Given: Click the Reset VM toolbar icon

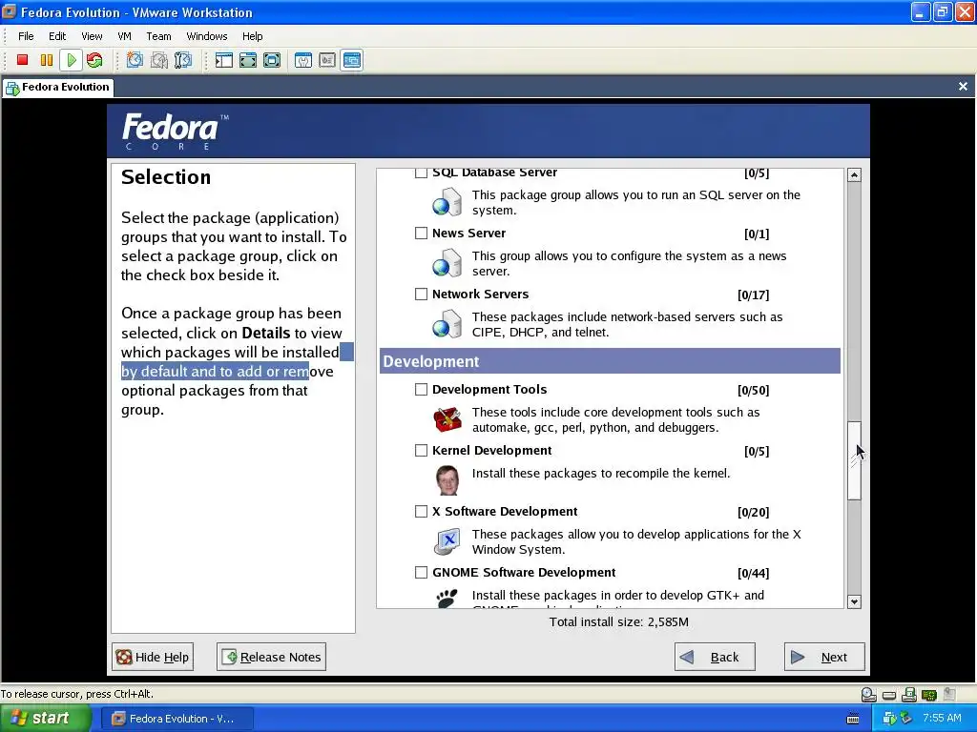Looking at the screenshot, I should (x=94, y=60).
